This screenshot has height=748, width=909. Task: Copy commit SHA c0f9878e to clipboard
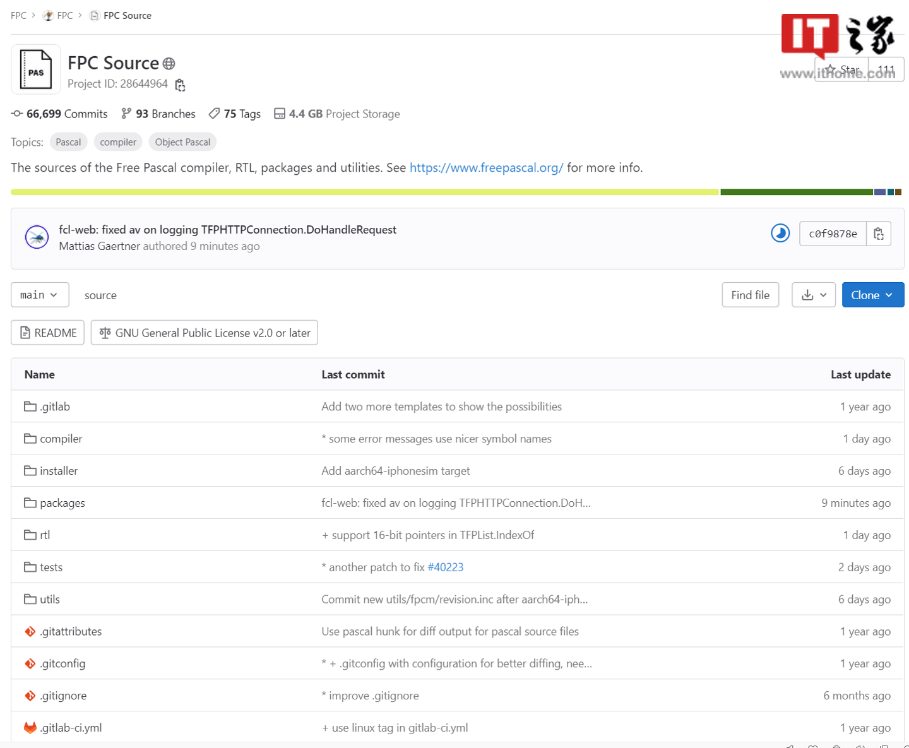(878, 234)
